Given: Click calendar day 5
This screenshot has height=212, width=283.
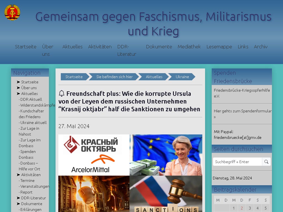Looking at the screenshot, I should 266,208.
